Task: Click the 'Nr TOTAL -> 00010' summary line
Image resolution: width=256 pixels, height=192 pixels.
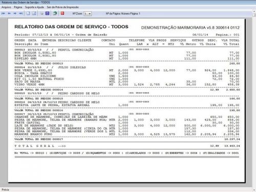Action: click(126, 153)
